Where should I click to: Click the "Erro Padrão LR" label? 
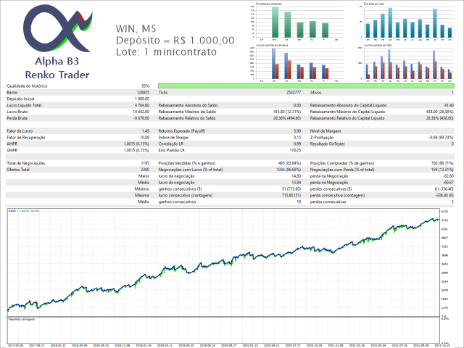171,150
